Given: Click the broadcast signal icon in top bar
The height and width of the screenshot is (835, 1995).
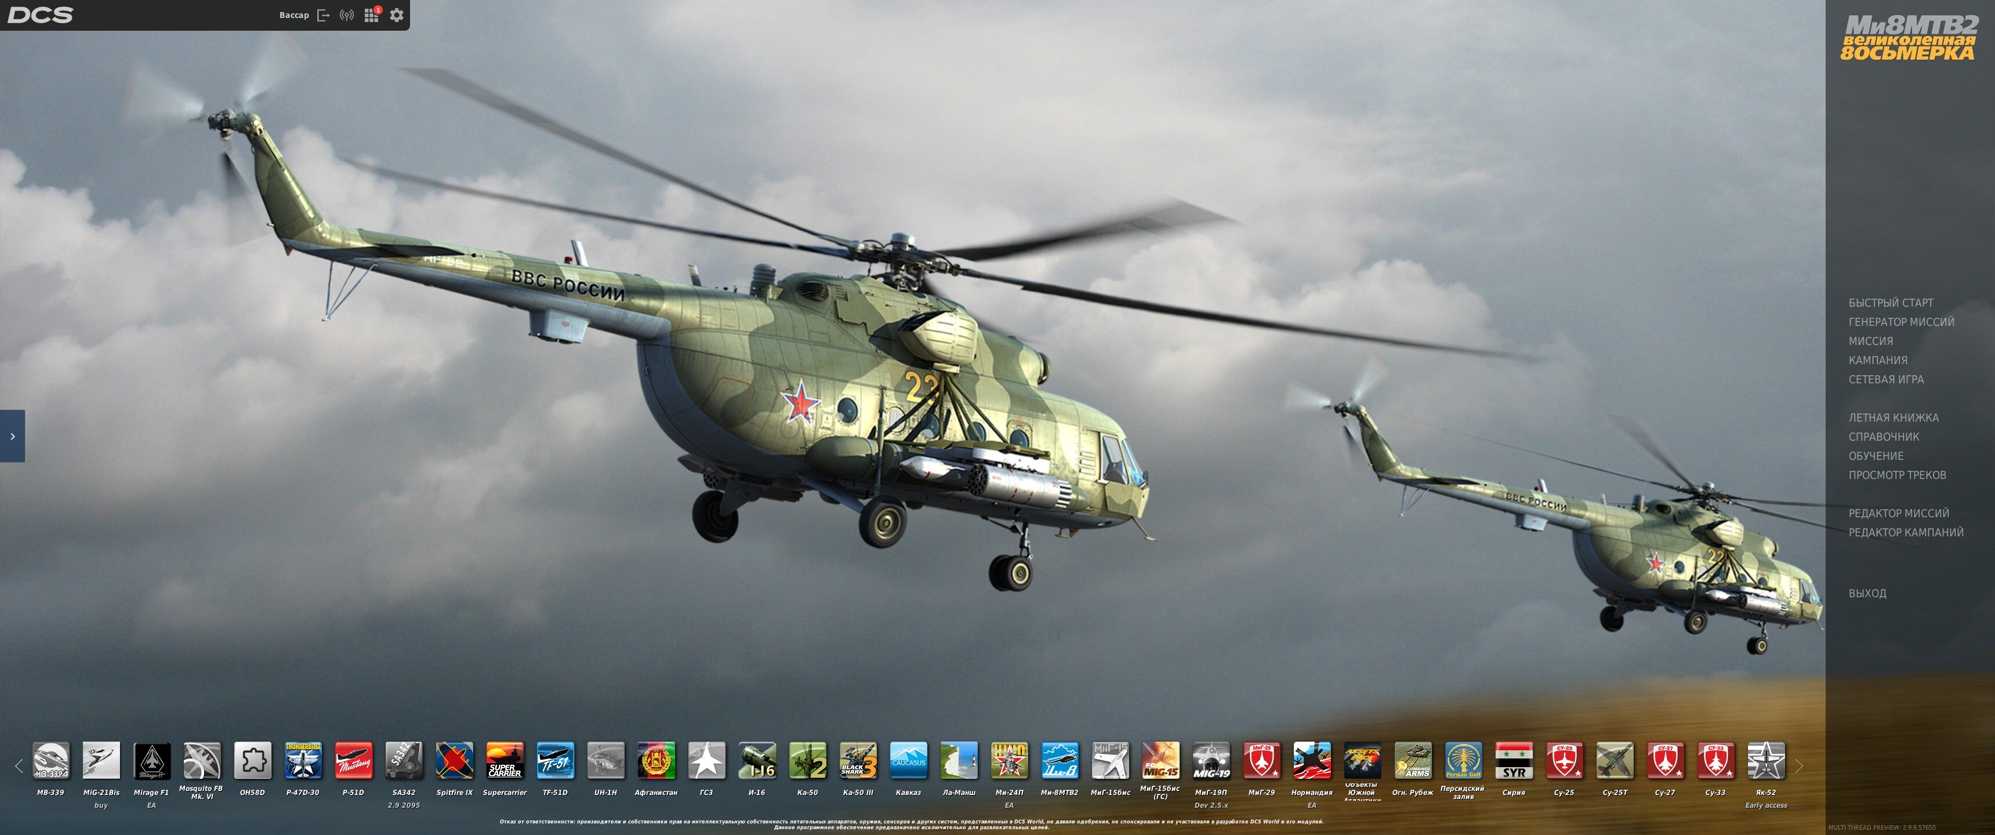Looking at the screenshot, I should coord(347,14).
